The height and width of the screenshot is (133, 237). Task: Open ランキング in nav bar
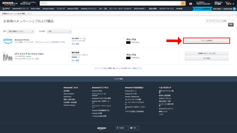point(61,9)
